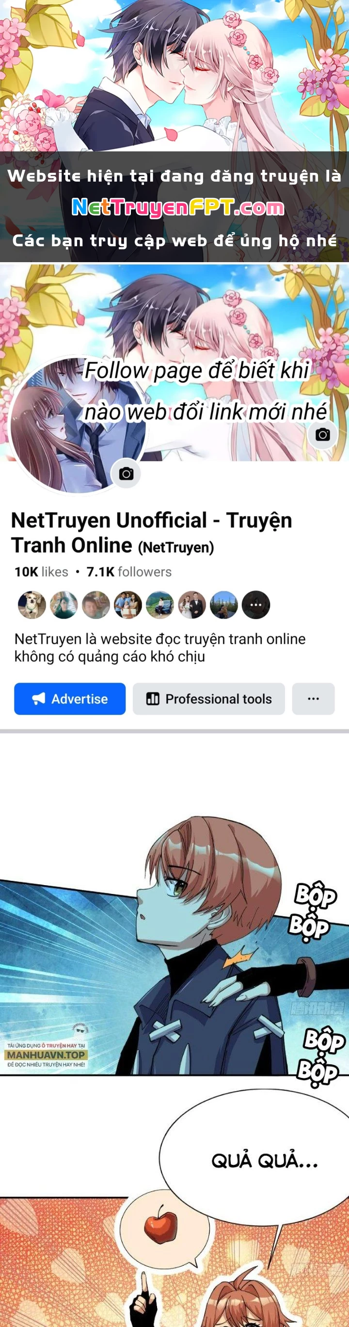Click the profile picture camera icon

pos(126,473)
